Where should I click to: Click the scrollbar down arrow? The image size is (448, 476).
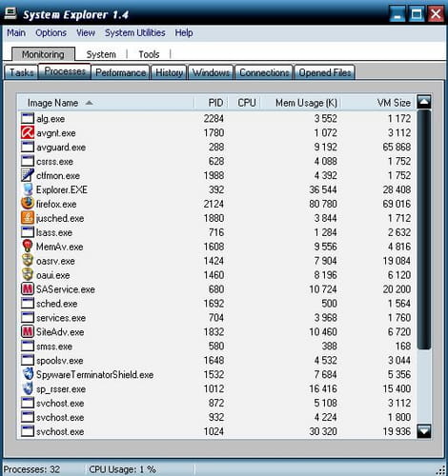click(424, 431)
